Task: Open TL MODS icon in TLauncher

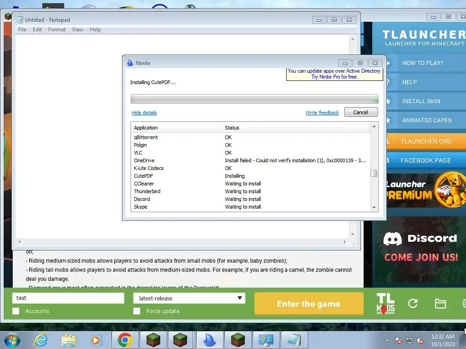Action: (x=385, y=303)
